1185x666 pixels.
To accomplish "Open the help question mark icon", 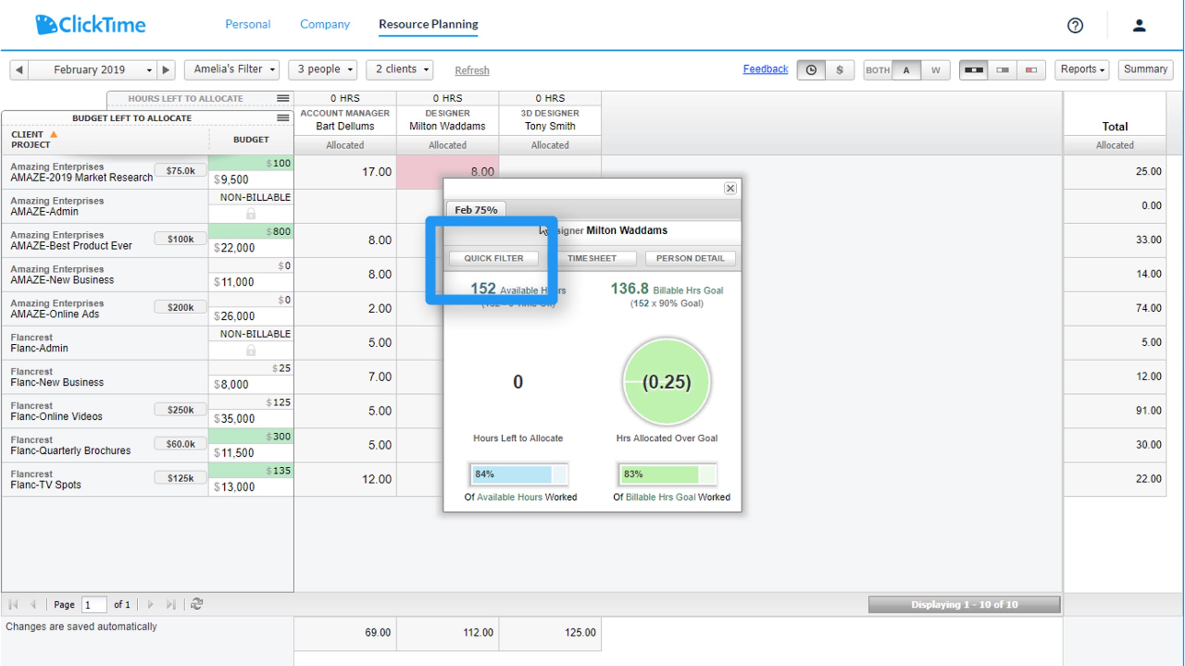I will (x=1075, y=25).
